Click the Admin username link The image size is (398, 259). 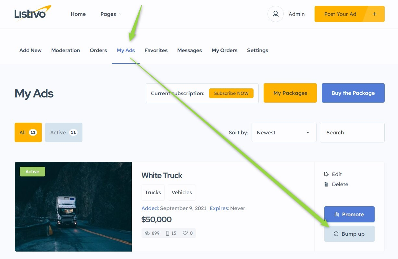tap(297, 14)
